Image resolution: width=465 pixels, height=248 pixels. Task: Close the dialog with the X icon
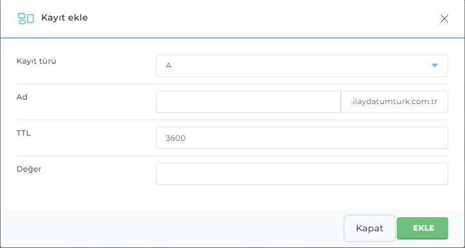(444, 19)
